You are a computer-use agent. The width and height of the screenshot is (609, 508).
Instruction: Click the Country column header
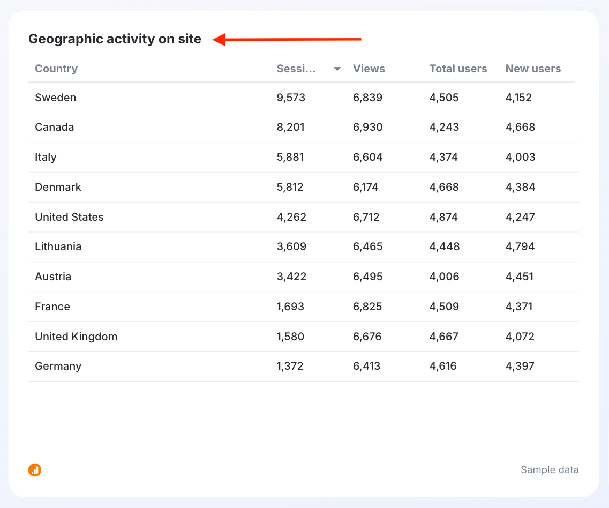(x=56, y=69)
